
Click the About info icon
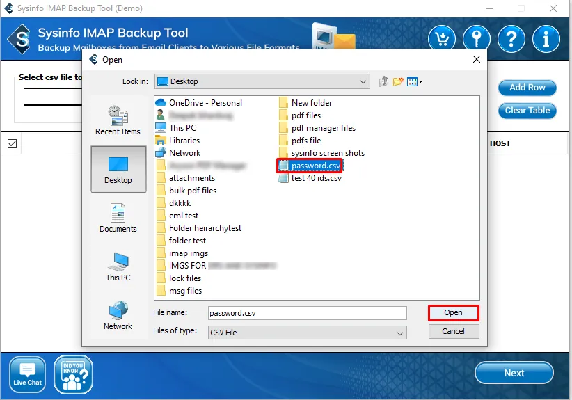pos(546,39)
